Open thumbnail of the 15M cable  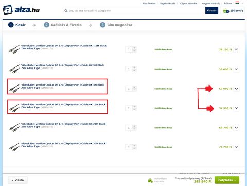coord(14,108)
